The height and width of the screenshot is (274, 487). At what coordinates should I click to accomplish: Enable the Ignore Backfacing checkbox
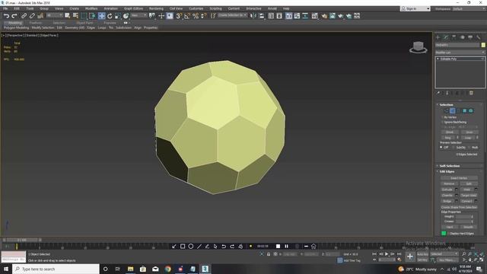tap(442, 122)
